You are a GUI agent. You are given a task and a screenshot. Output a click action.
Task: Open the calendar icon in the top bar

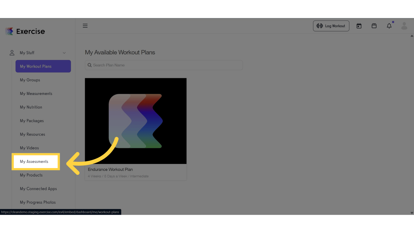359,26
